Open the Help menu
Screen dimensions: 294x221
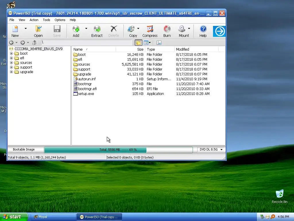coord(73,20)
